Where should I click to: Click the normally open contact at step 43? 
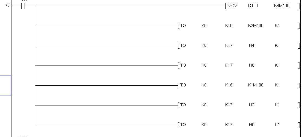pyautogui.click(x=23, y=6)
